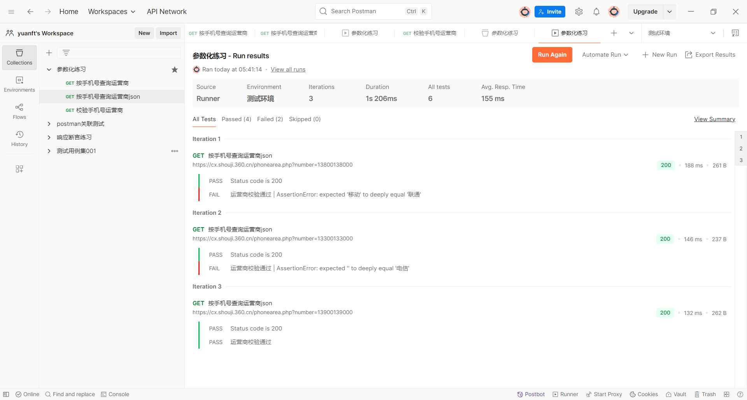Go forward with the right arrow
The width and height of the screenshot is (747, 400).
47,12
